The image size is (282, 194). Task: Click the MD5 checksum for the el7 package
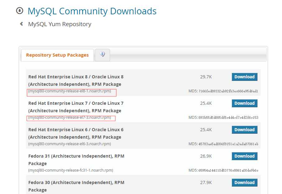[x=223, y=118]
